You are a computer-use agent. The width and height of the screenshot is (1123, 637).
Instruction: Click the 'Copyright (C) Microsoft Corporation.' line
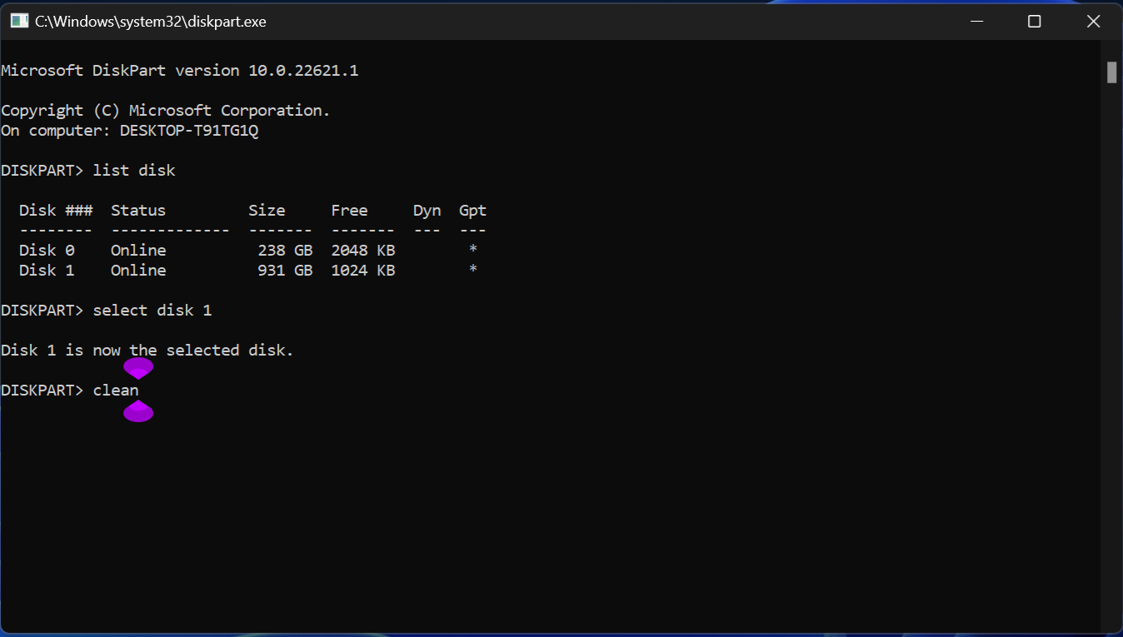coord(166,111)
